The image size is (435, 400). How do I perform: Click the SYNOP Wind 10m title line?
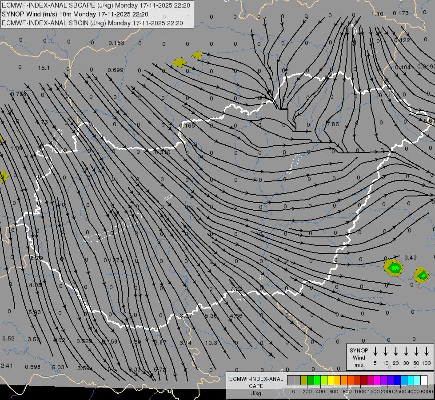click(75, 14)
